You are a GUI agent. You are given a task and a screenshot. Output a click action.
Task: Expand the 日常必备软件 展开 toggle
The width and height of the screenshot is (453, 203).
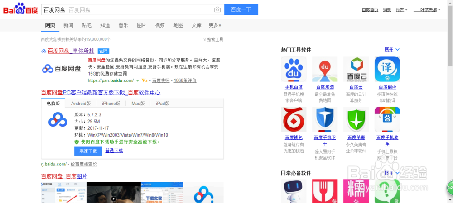[392, 173]
